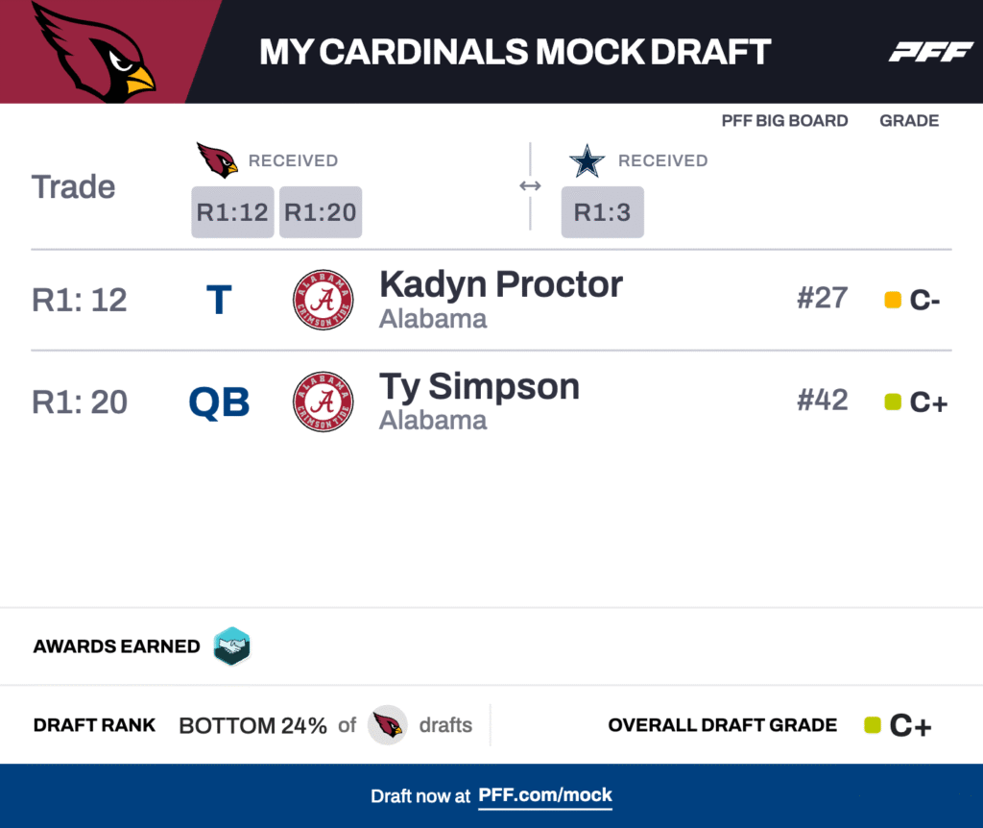Click the trade swap arrows icon
Image resolution: width=983 pixels, height=828 pixels.
click(x=530, y=185)
